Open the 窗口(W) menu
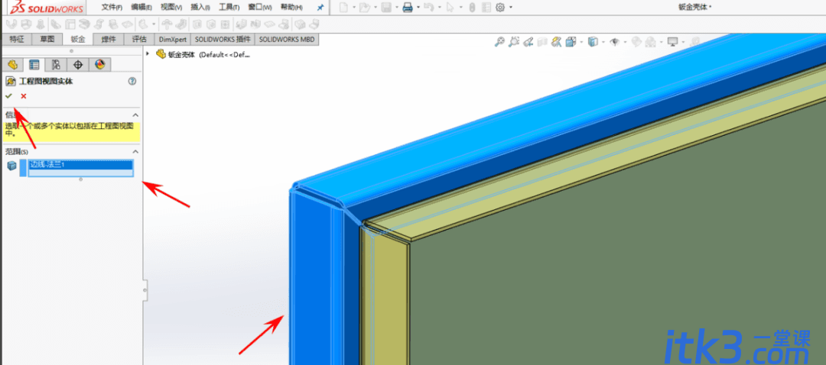The image size is (826, 365). pyautogui.click(x=260, y=8)
